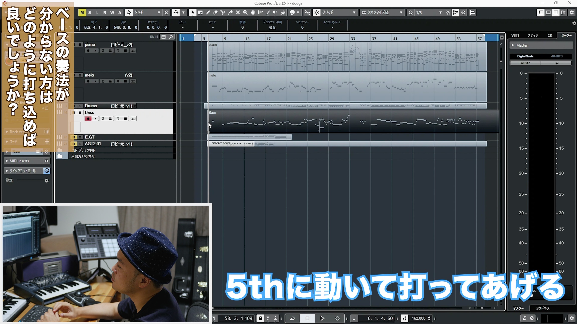Screen dimensions: 577x324
Task: Open the color tool dropdown arrow
Action: point(298,13)
